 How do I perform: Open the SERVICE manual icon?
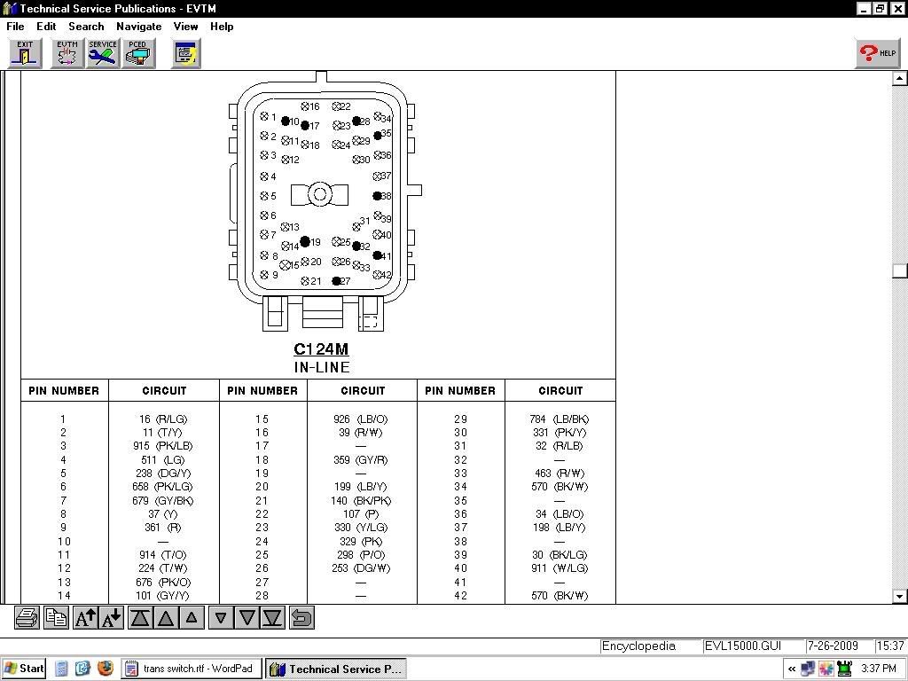[x=103, y=53]
